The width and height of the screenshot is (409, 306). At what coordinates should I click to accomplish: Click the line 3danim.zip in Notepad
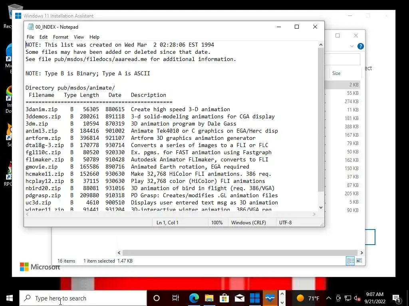tap(127, 109)
